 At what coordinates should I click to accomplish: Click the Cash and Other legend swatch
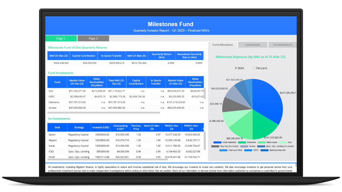point(223,150)
